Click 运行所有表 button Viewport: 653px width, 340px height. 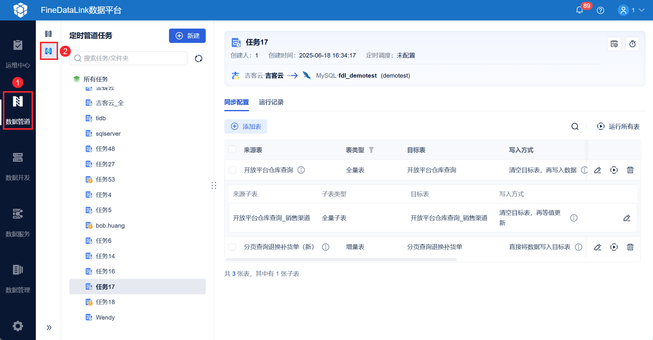(x=618, y=126)
